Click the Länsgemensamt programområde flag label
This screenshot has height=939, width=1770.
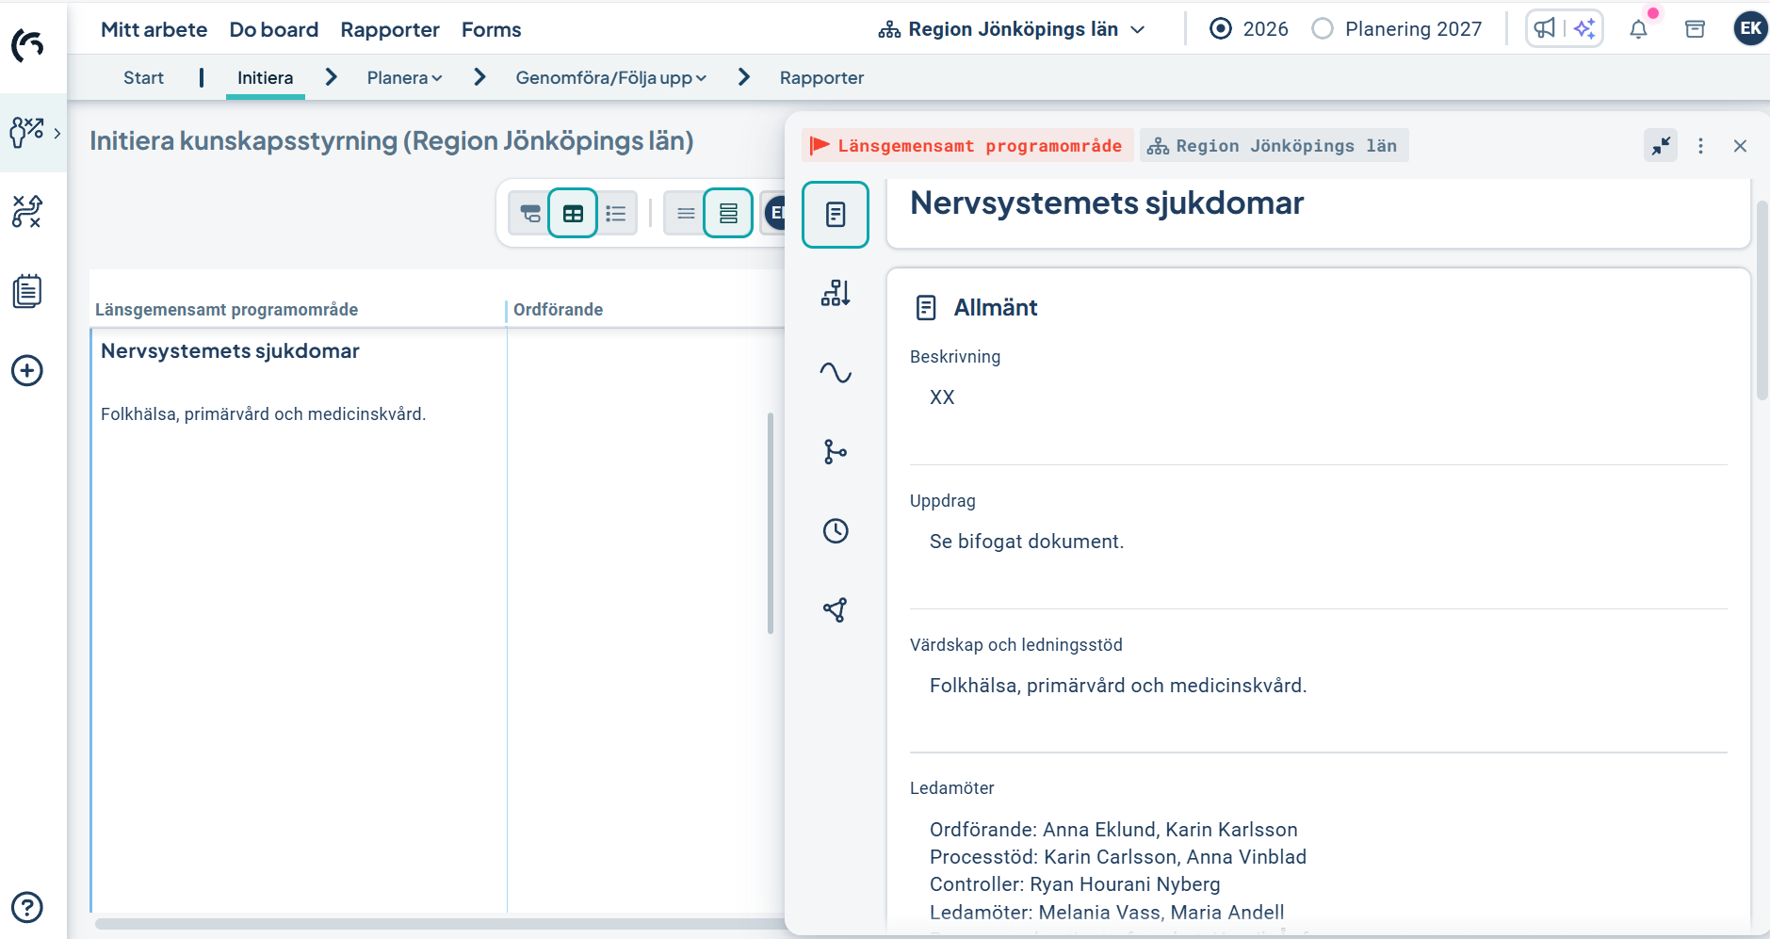965,145
